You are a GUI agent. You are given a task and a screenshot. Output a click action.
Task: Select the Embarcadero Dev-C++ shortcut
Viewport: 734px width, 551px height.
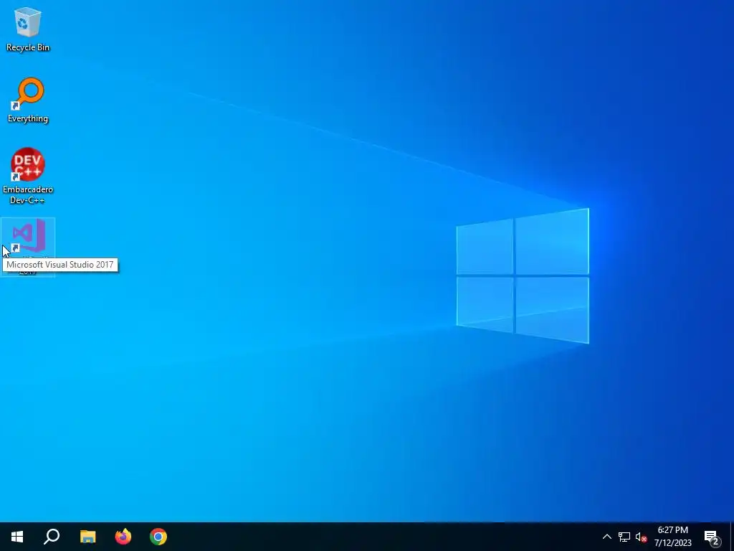(x=28, y=176)
